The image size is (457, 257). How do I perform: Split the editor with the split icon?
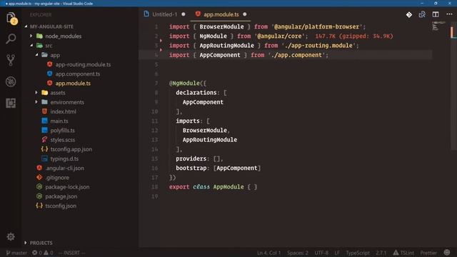coord(436,14)
